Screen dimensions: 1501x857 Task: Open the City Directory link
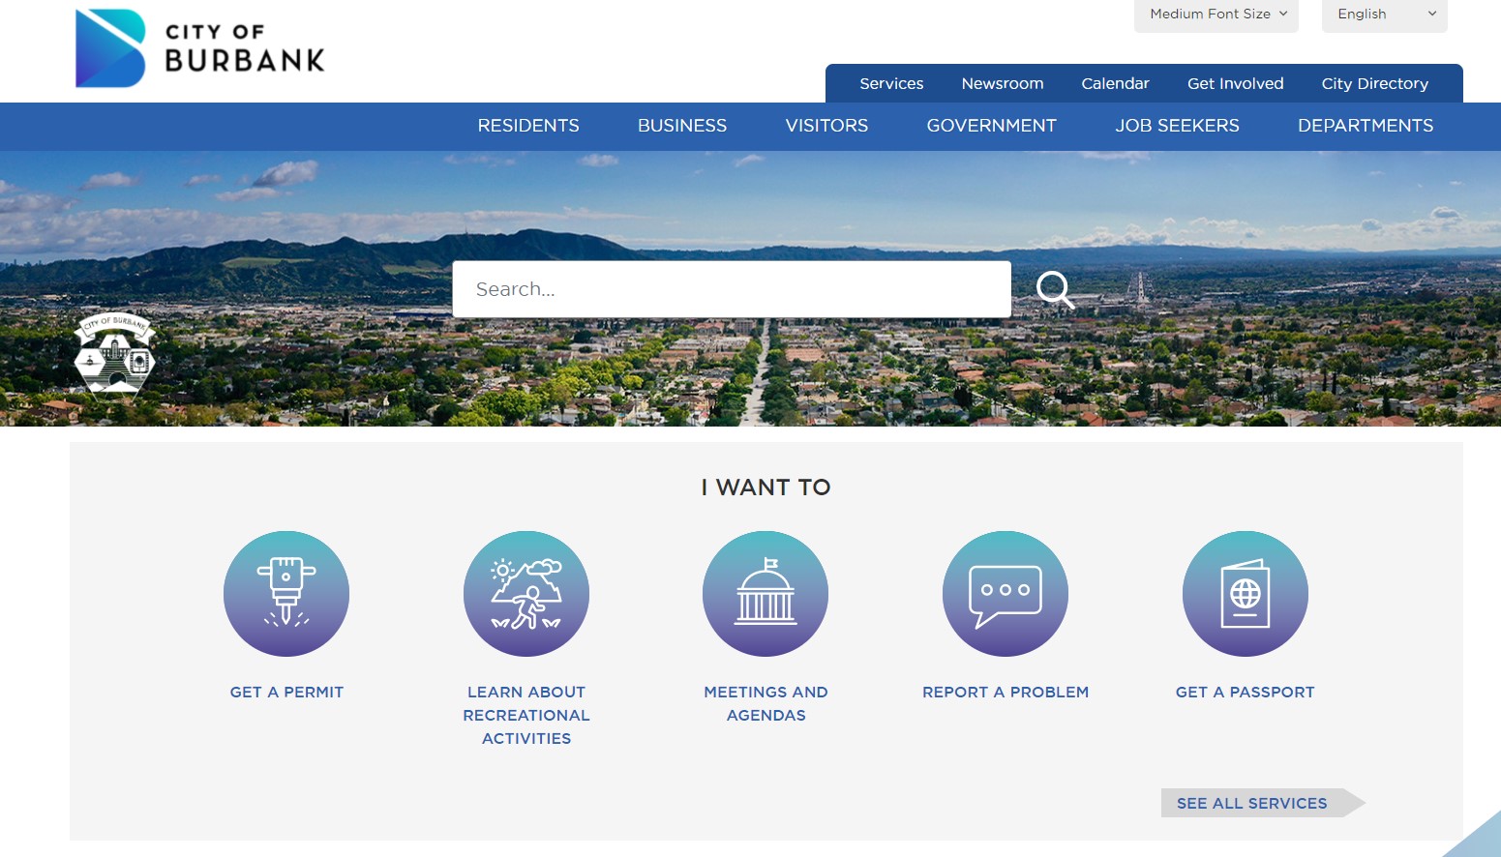pyautogui.click(x=1374, y=84)
